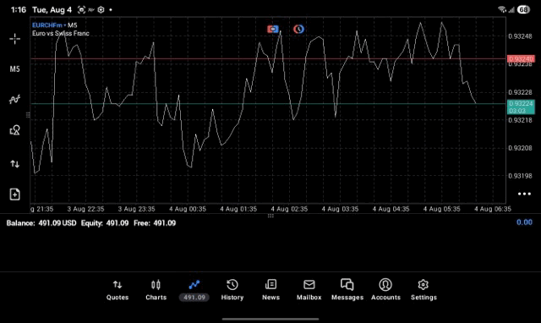Select the Trade tab showing 491.09
The height and width of the screenshot is (323, 541).
(x=194, y=290)
